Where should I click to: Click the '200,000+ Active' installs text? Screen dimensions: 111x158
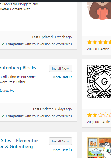pyautogui.click(x=99, y=122)
